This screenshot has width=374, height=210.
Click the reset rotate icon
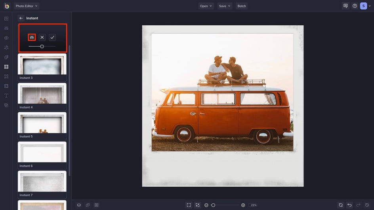click(341, 205)
